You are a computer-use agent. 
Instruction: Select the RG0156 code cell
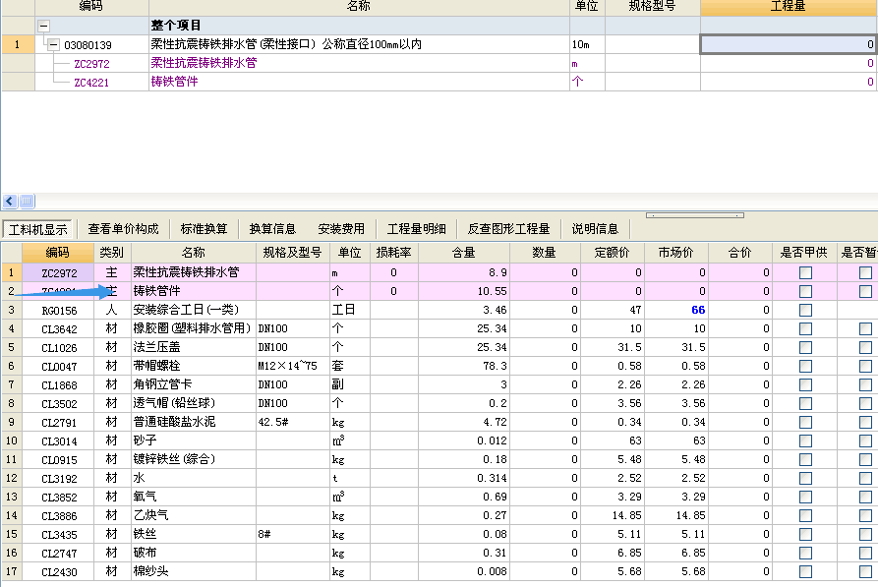click(58, 311)
